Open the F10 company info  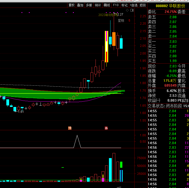click(116, 5)
